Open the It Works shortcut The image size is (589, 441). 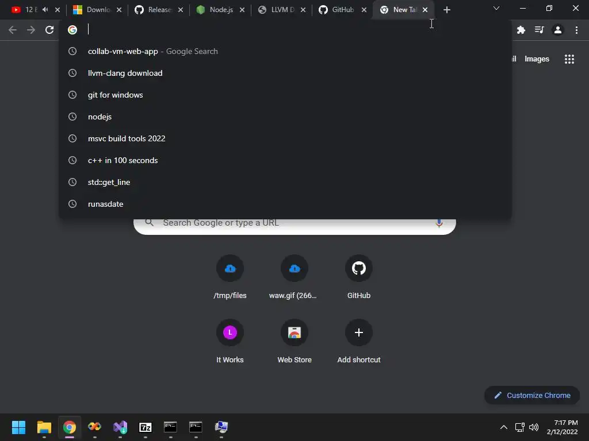click(x=230, y=341)
